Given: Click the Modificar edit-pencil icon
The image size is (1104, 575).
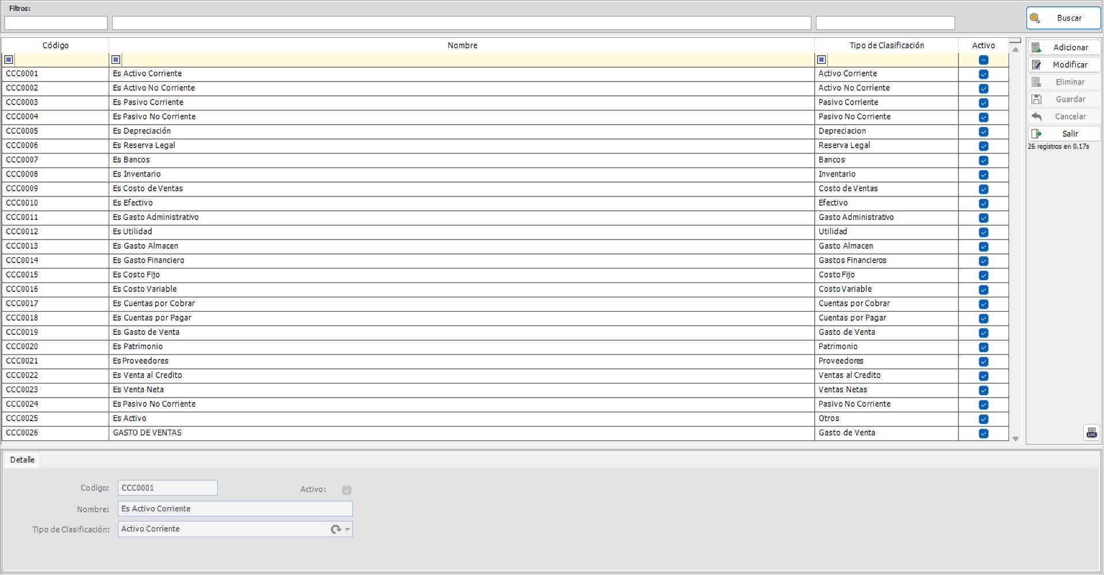Looking at the screenshot, I should click(x=1037, y=64).
